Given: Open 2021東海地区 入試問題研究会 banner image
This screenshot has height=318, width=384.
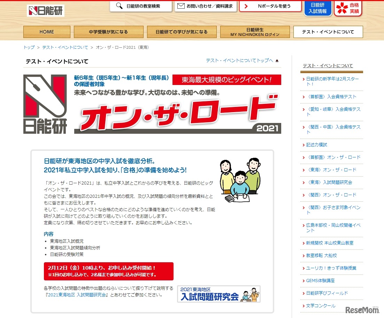Looking at the screenshot, I should [x=219, y=294].
